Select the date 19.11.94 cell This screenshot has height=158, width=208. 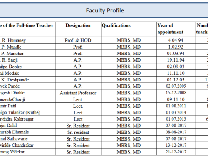point(176,60)
